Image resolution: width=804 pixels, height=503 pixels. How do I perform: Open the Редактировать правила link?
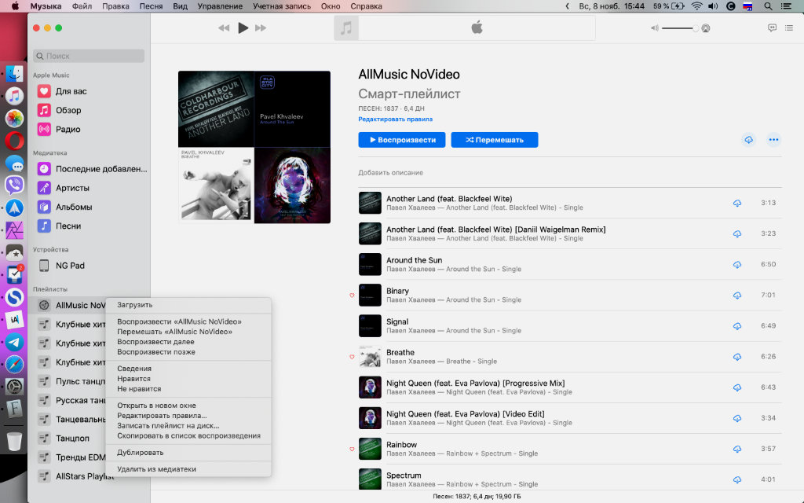click(x=396, y=119)
